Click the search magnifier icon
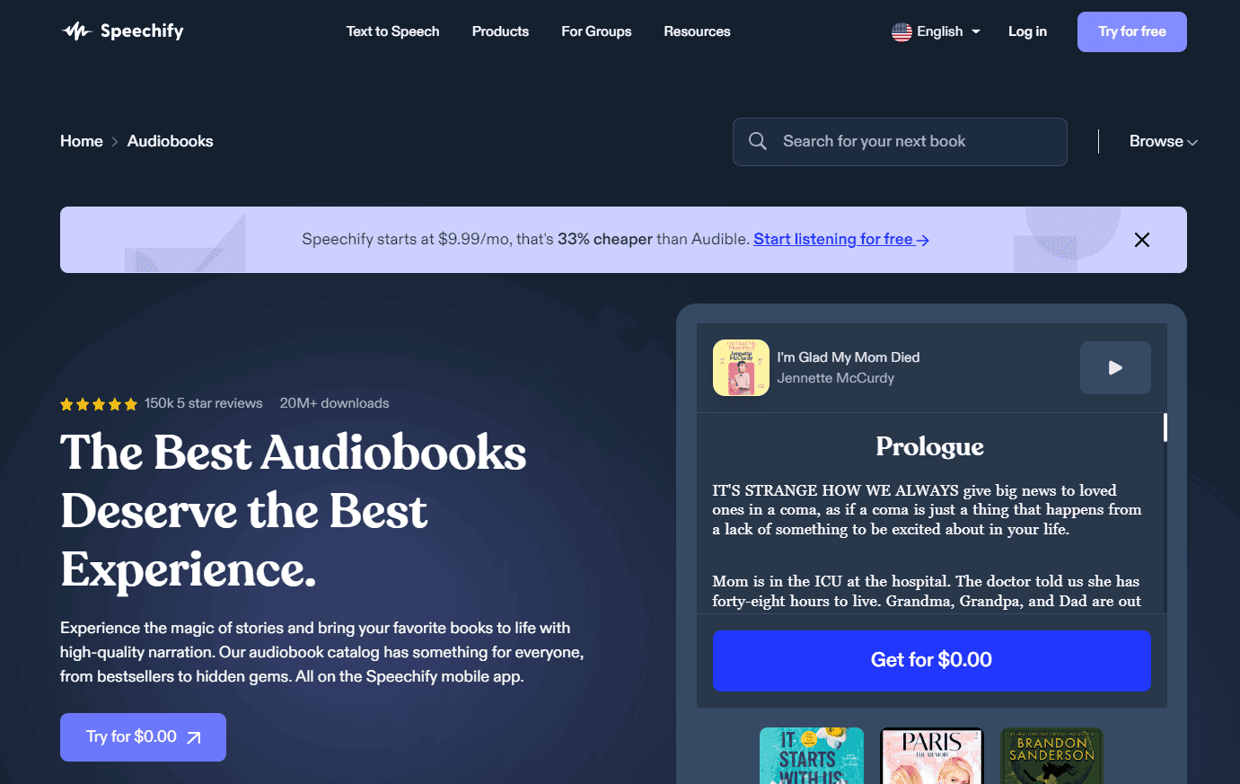The image size is (1240, 784). tap(758, 141)
